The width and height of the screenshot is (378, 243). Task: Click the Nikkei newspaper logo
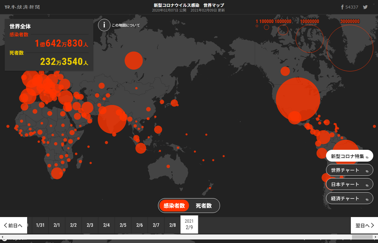[x=22, y=7]
